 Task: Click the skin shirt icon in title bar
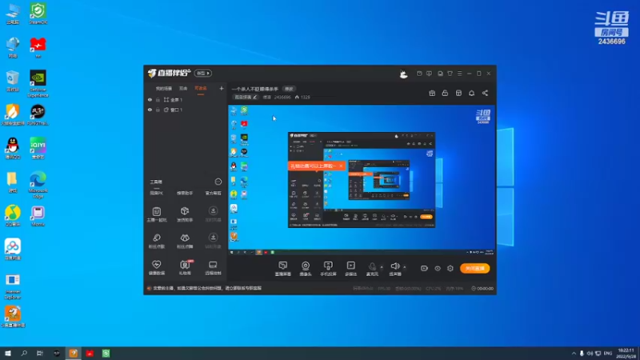450,74
